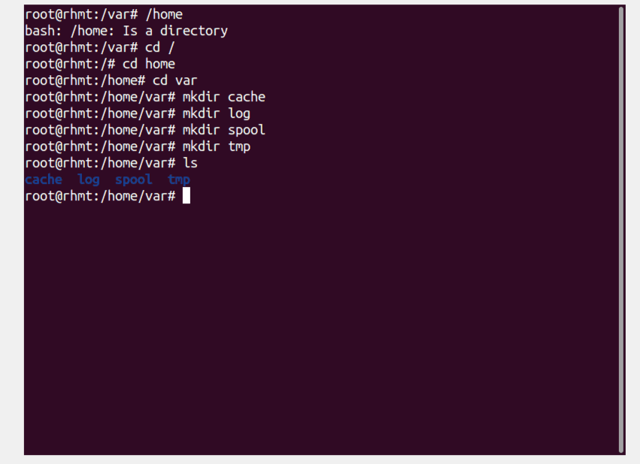This screenshot has width=640, height=464.
Task: Click the white cursor block at prompt
Action: pyautogui.click(x=186, y=195)
